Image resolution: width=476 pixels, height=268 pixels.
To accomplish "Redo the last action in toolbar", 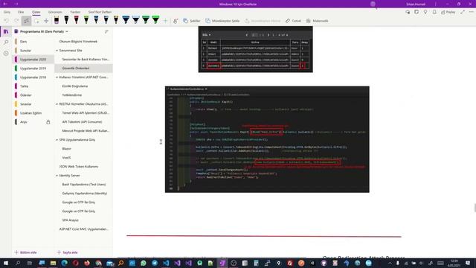I will pos(16,21).
